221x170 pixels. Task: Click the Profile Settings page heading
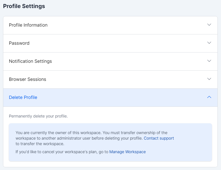(24, 6)
